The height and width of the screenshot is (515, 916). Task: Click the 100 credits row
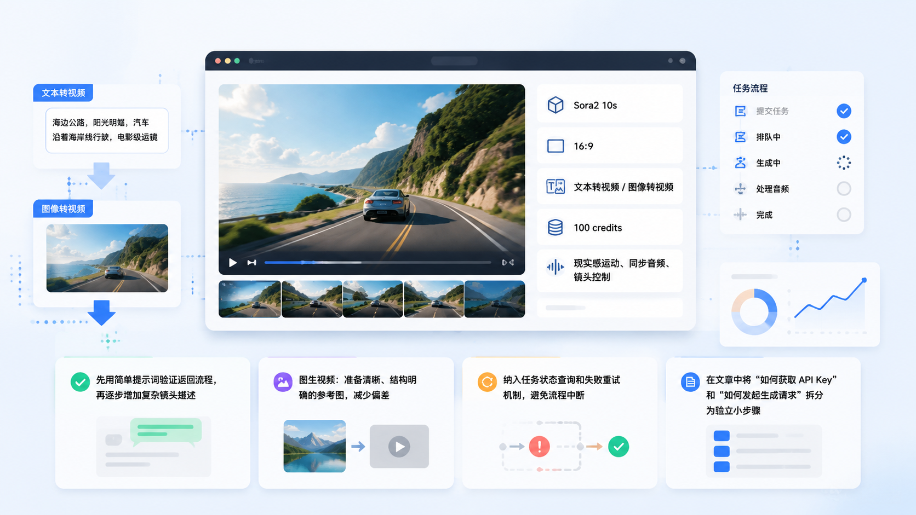coord(610,227)
